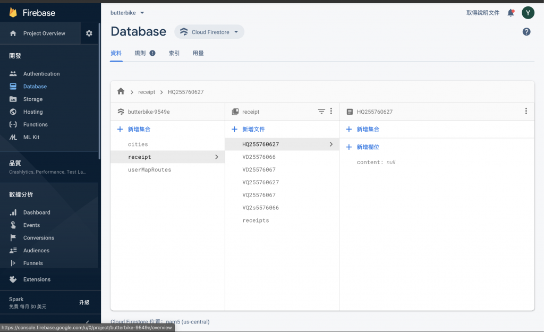This screenshot has height=332, width=544.
Task: Click the Firebase logo icon
Action: point(13,13)
